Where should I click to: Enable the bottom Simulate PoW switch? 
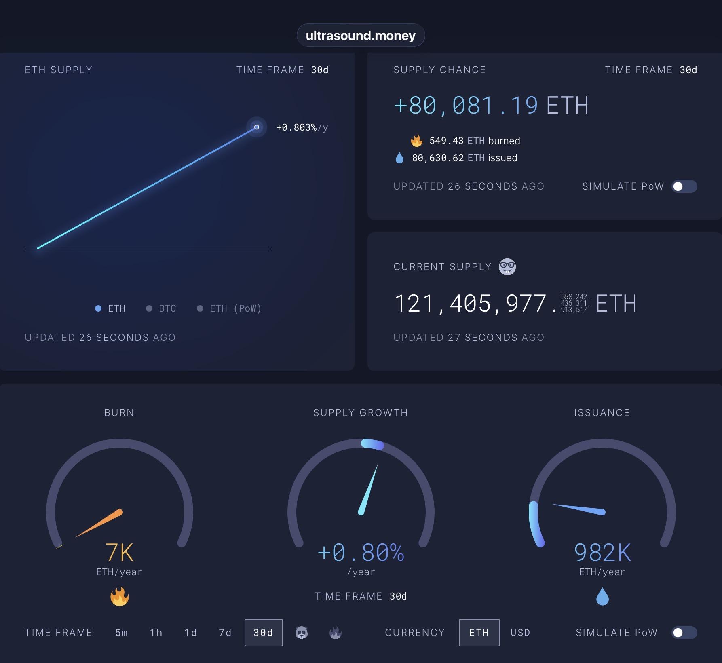pos(684,633)
